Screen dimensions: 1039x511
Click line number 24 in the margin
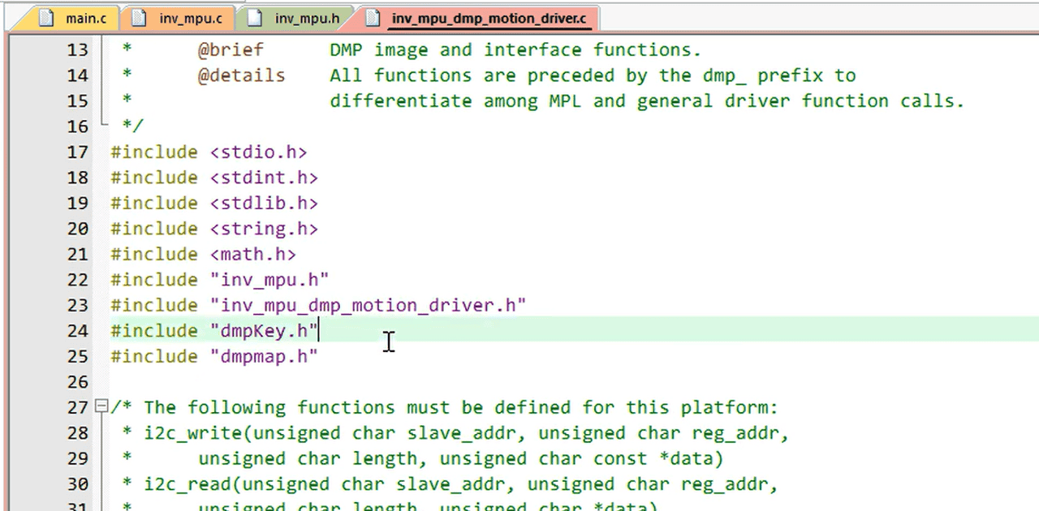click(x=77, y=330)
